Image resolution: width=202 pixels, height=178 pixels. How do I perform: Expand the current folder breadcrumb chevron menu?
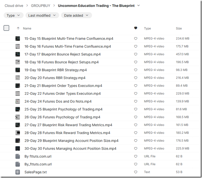tap(139, 5)
